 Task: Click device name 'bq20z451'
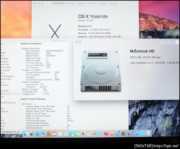pos(51,56)
